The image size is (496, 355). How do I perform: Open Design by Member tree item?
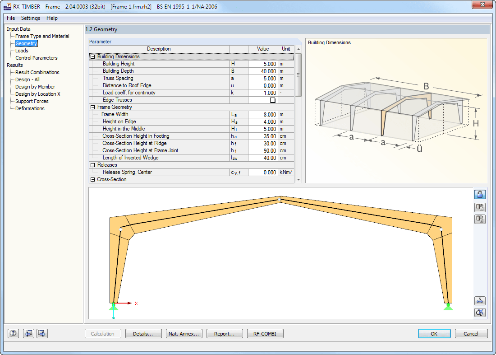click(35, 87)
